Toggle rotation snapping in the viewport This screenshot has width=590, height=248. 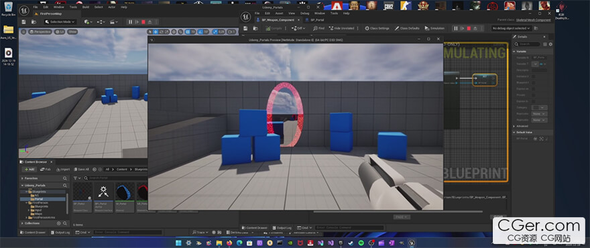coord(201,32)
